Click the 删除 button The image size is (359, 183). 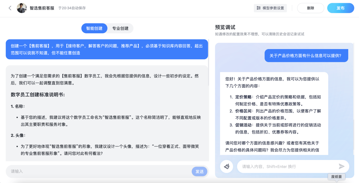coord(310,8)
